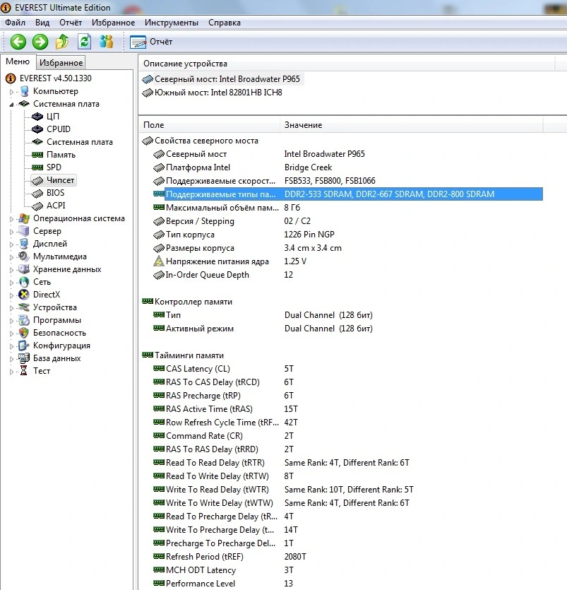Open the Справка menu
Viewport: 567px width, 590px height.
224,23
